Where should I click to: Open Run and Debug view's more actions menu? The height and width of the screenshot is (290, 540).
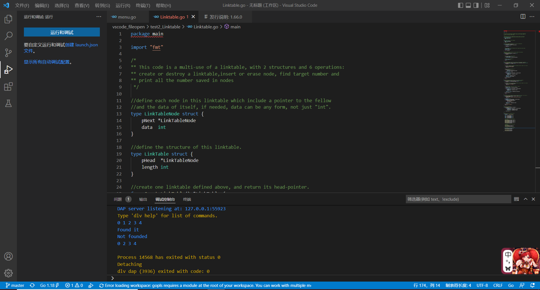click(99, 17)
